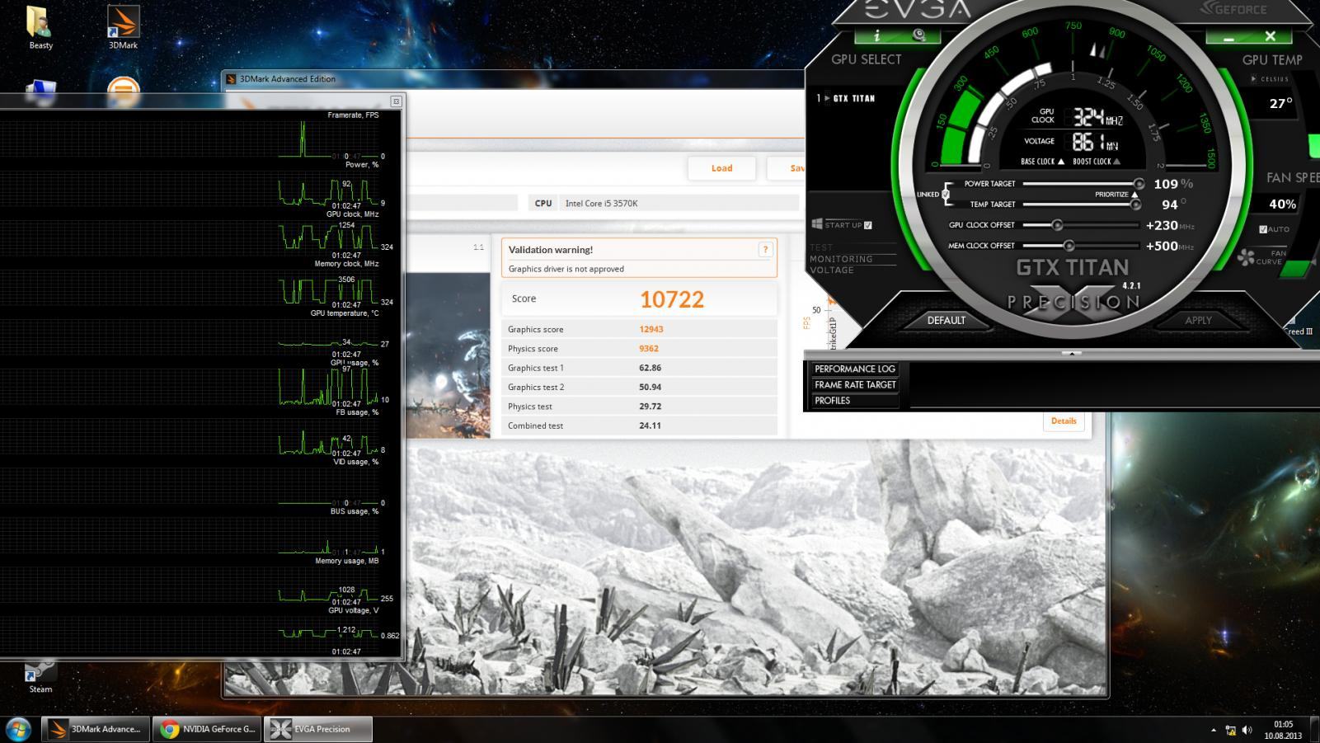This screenshot has height=743, width=1320.
Task: Click the Apply button in Precision
Action: [1198, 320]
